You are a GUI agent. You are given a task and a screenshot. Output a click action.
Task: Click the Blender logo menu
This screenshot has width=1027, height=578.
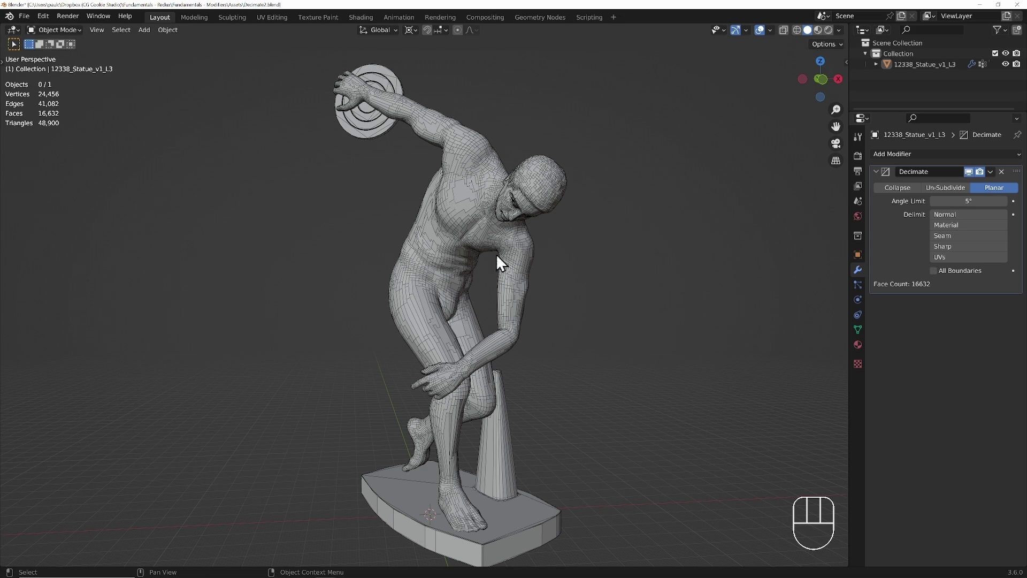tap(9, 16)
